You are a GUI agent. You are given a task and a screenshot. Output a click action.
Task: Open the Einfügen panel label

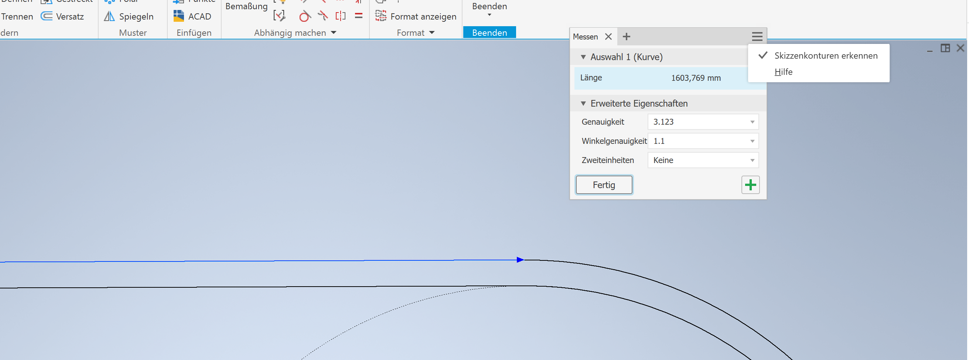point(194,33)
